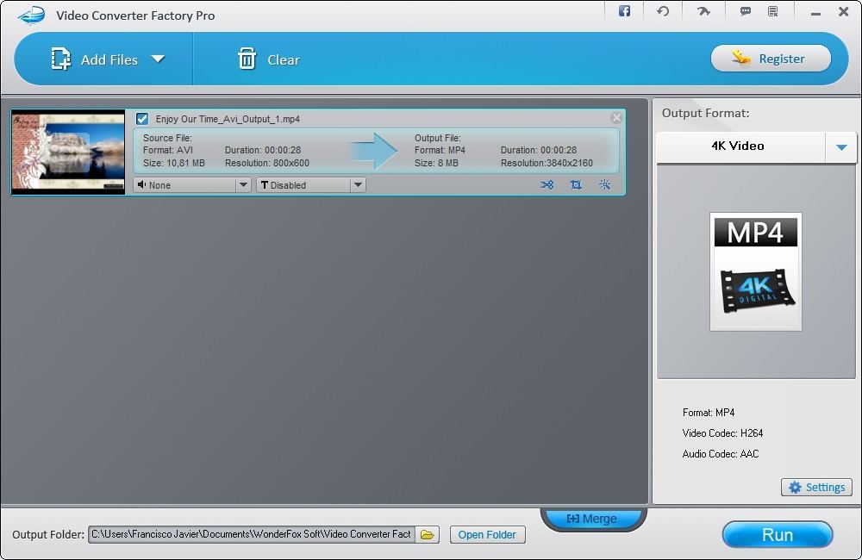Open the subtitle dropdown arrow
This screenshot has width=862, height=560.
click(x=358, y=184)
